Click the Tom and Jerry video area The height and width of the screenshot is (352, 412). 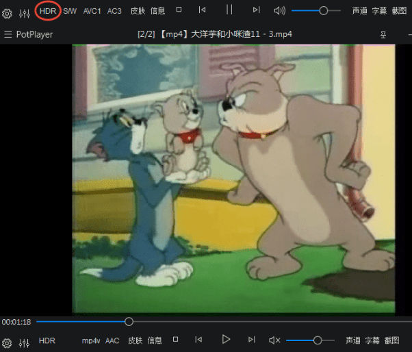(x=233, y=179)
